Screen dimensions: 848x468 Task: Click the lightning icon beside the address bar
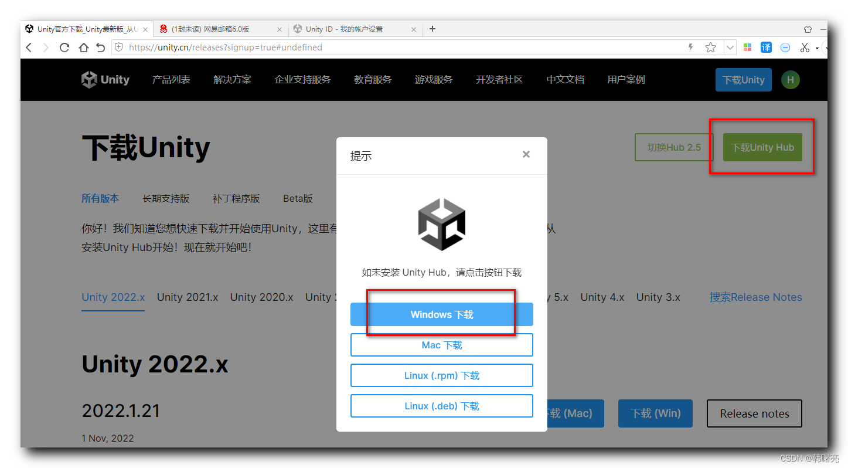[x=690, y=48]
